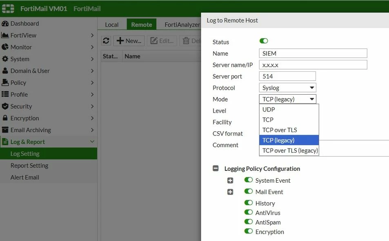Viewport: 389px width, 241px height.
Task: Click the FortiMail logo icon in header
Action: 8,9
